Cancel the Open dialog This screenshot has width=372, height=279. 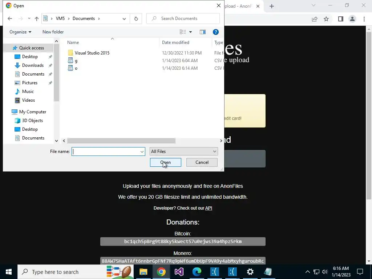tap(202, 162)
